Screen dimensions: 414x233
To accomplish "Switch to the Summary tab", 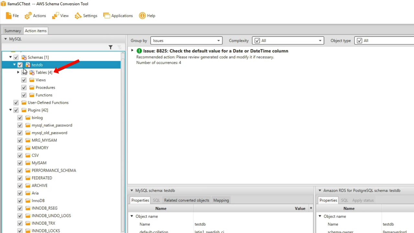I will pyautogui.click(x=13, y=31).
